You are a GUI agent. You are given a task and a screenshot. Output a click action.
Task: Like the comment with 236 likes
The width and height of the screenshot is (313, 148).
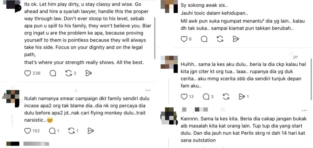click(28, 73)
